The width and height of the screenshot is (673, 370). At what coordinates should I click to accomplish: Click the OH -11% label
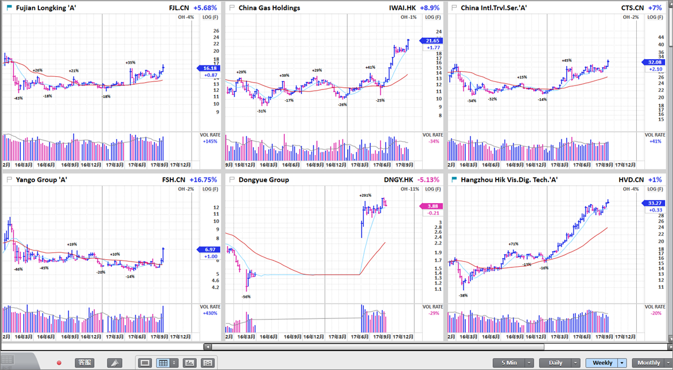click(x=410, y=189)
